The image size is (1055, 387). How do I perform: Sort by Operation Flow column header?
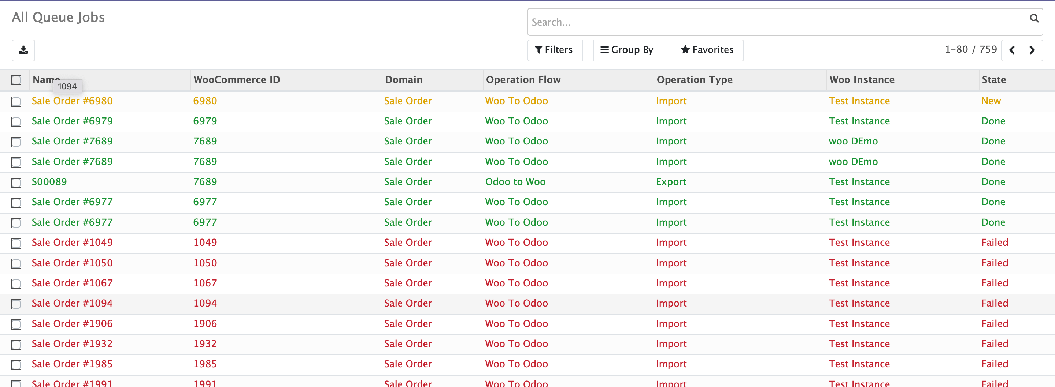coord(523,80)
